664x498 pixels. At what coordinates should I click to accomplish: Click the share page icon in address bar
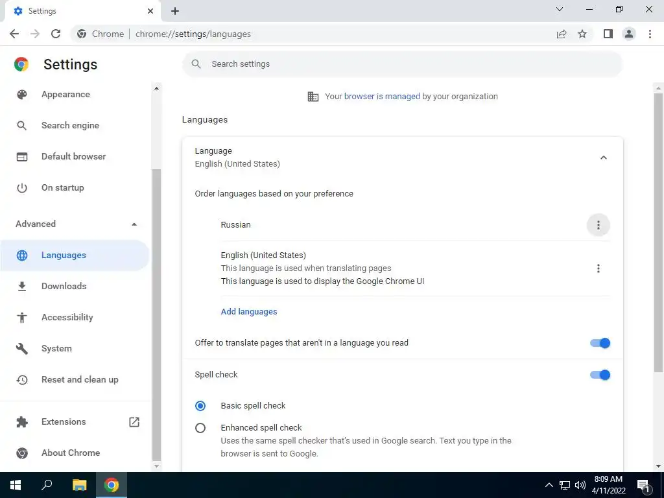562,34
